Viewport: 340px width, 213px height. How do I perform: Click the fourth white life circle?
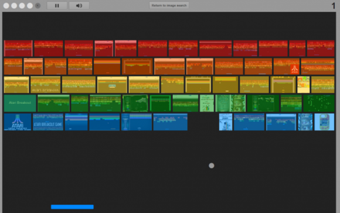coord(30,6)
